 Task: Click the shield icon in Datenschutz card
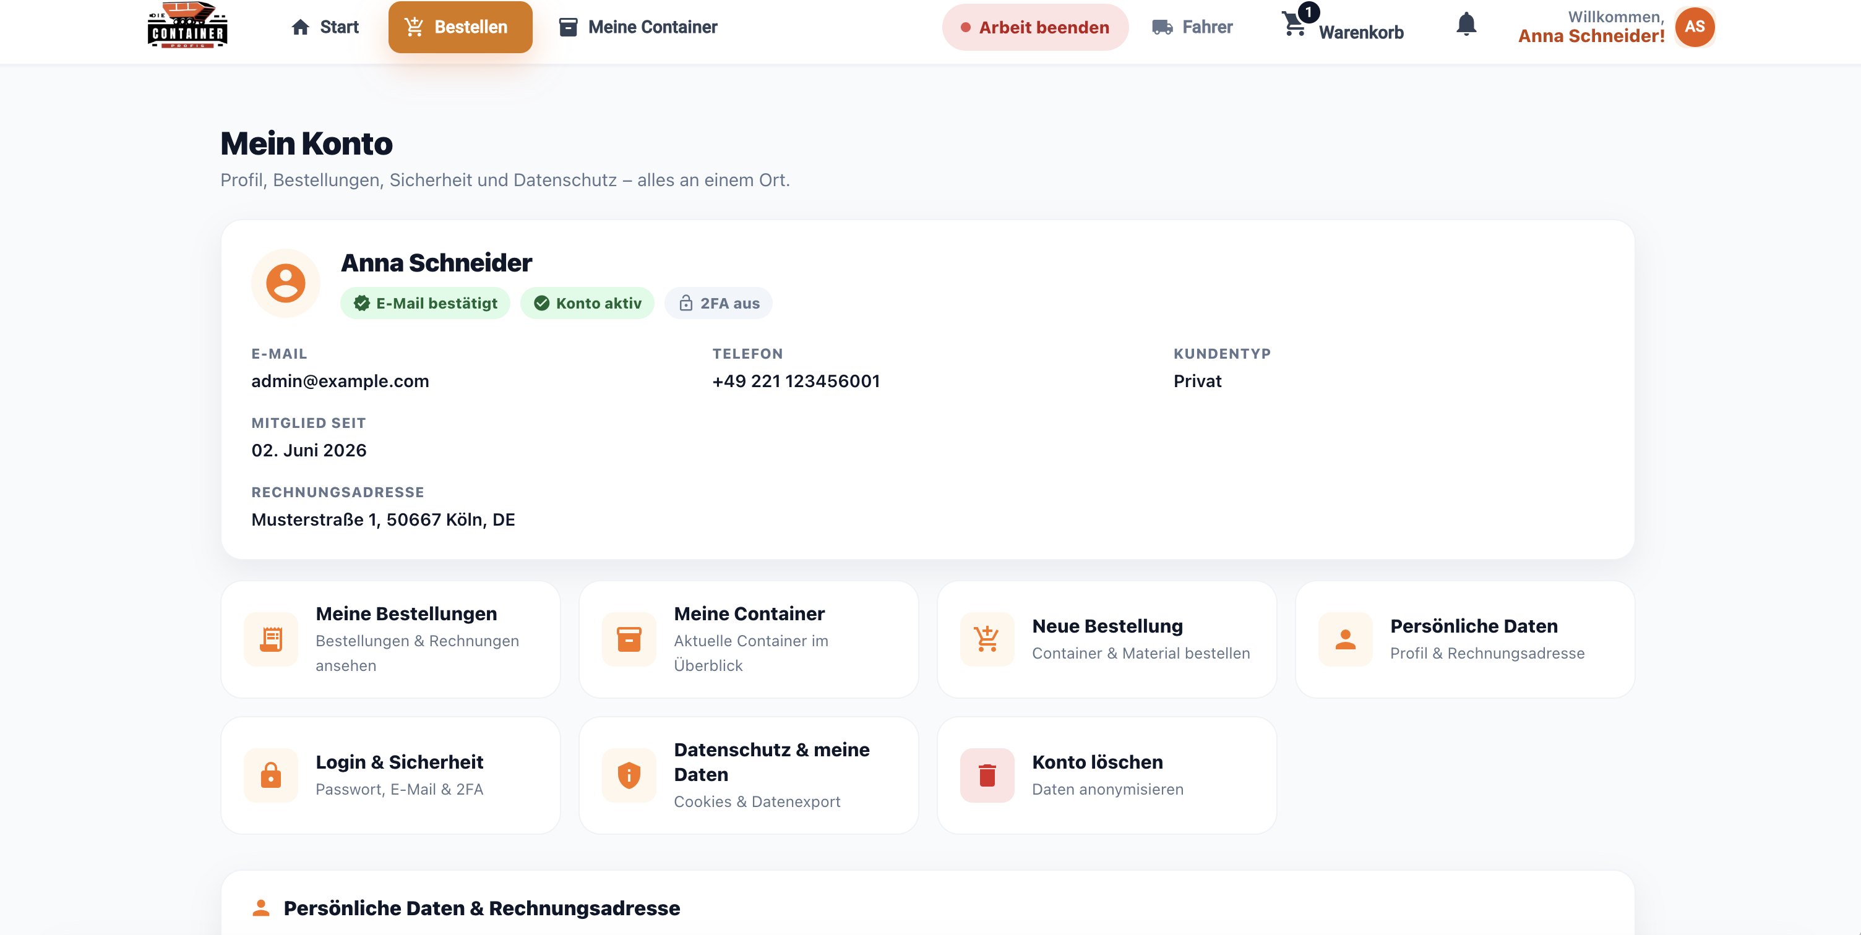629,775
